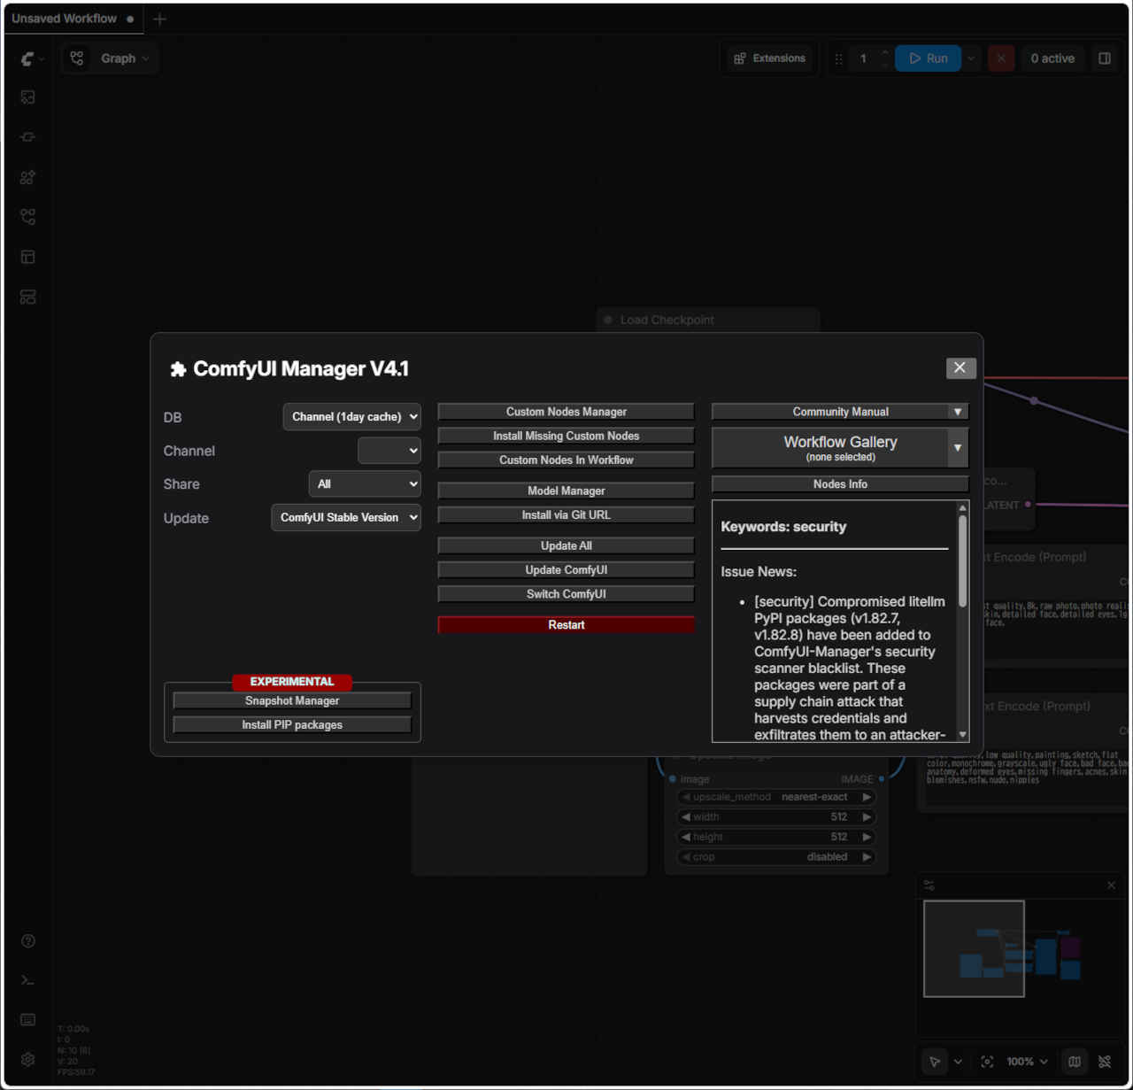Add a new workflow tab
This screenshot has height=1090, width=1133.
point(159,19)
